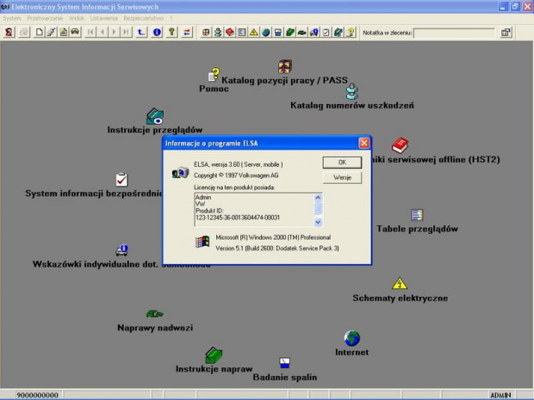Open Instrukcje napraw green box icon
Screen dimensions: 534x400
coord(214,355)
